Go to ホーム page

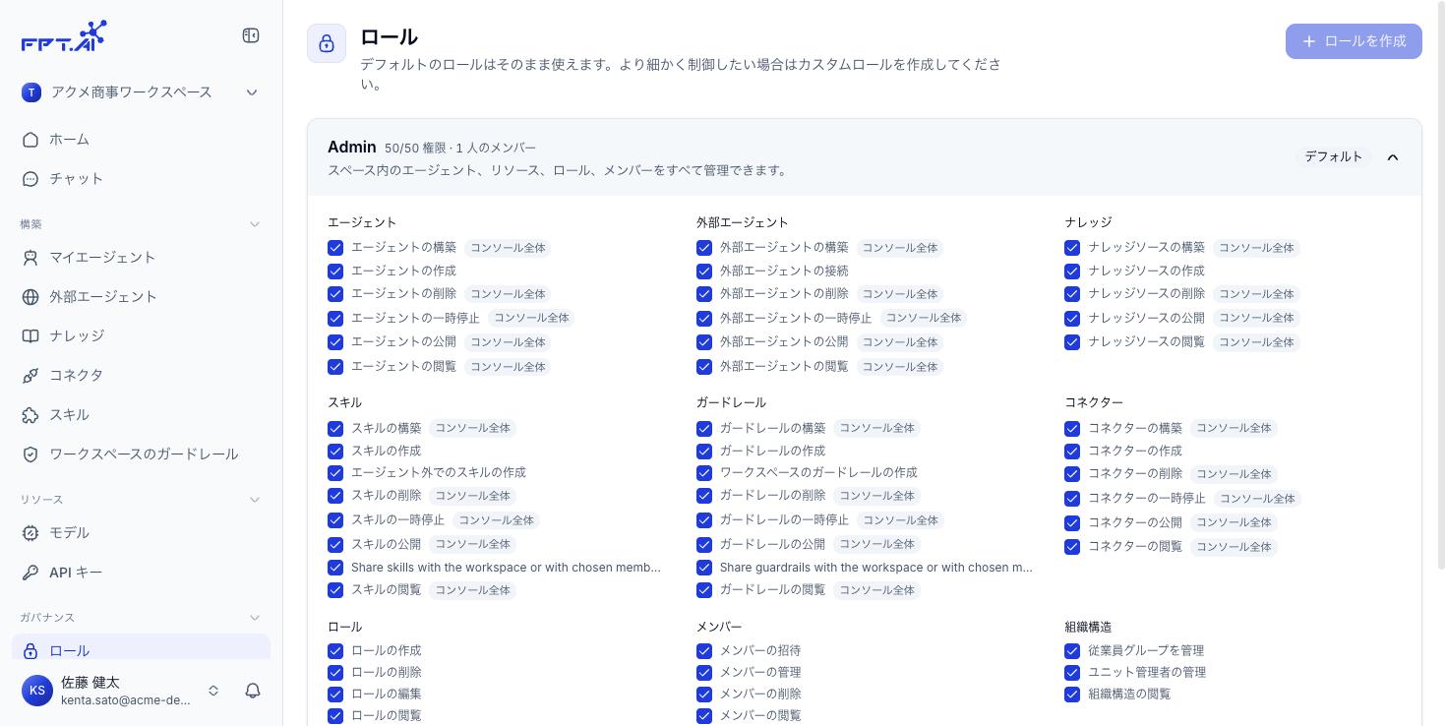pyautogui.click(x=141, y=140)
